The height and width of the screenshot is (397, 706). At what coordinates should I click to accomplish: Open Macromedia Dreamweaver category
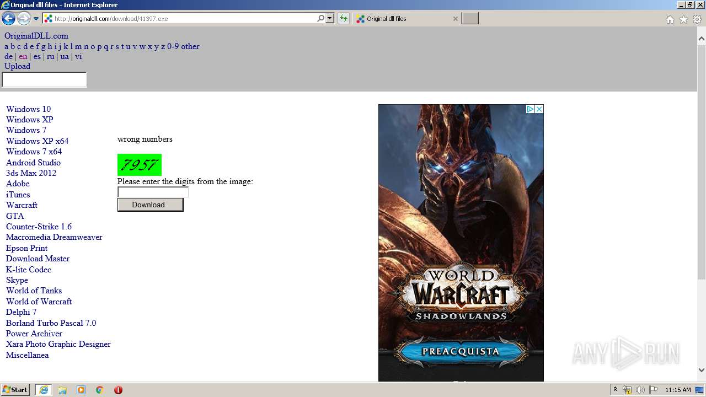pyautogui.click(x=54, y=237)
